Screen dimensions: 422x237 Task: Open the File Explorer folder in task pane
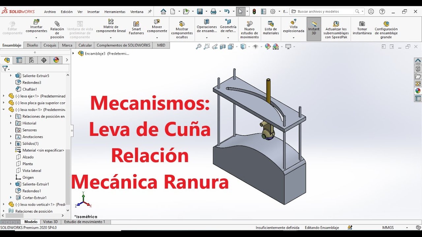[x=418, y=76]
